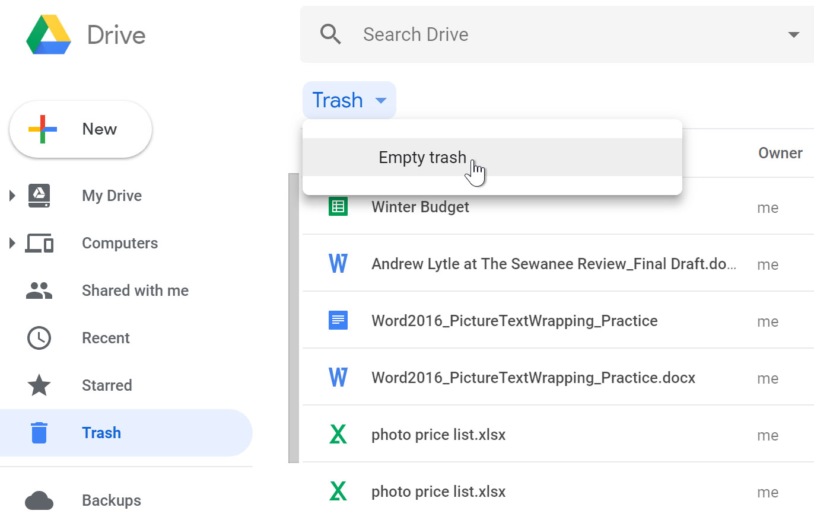
Task: Click the vertical scrollbar in file list
Action: click(x=291, y=314)
